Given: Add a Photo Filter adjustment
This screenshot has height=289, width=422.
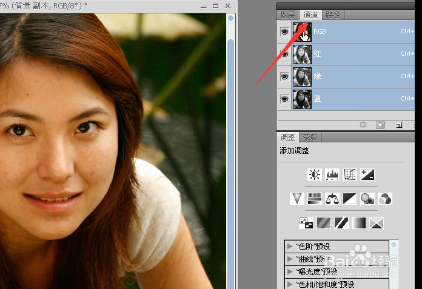Looking at the screenshot, I should click(x=367, y=199).
